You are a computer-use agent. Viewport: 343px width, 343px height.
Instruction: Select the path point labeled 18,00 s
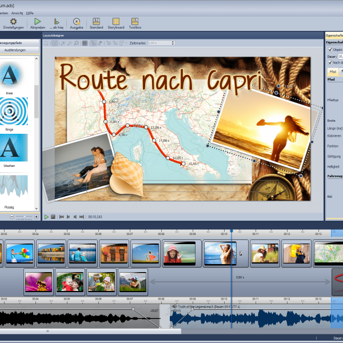pyautogui.click(x=184, y=163)
